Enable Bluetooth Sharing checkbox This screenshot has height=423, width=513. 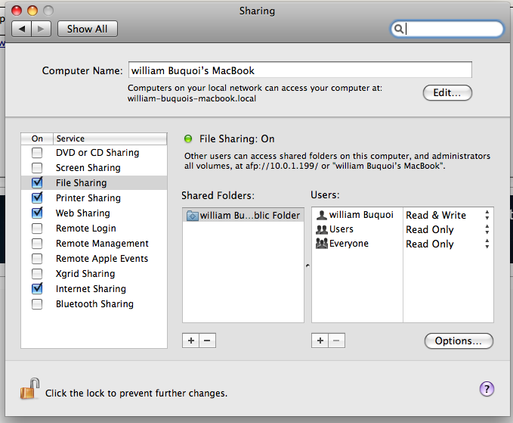pos(37,303)
